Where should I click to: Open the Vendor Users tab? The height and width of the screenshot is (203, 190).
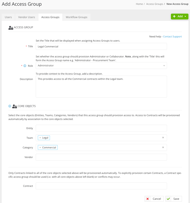(x=27, y=17)
